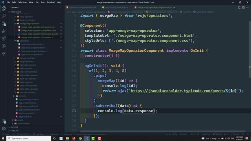Expand the map-to-operator folder

(27, 20)
